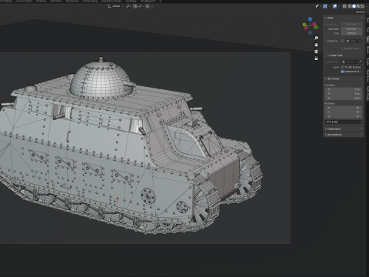Image resolution: width=369 pixels, height=277 pixels.
Task: Switch to the Scripting workspace tab
Action: point(131,1)
